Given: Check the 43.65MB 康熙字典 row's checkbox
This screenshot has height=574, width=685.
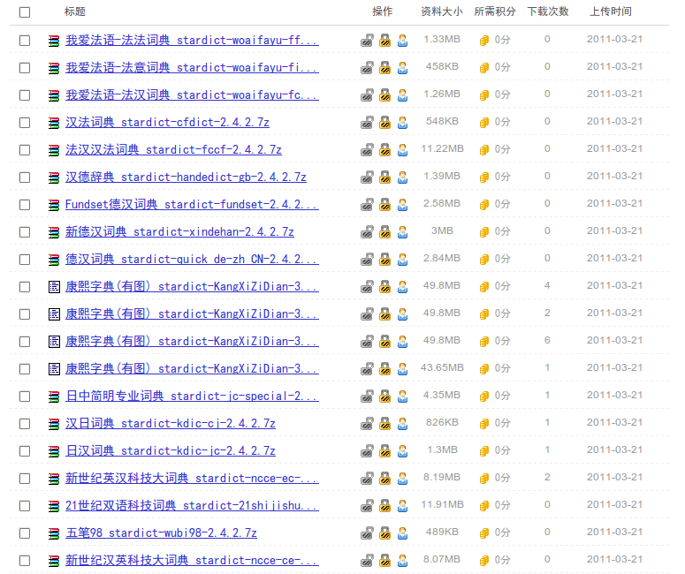Looking at the screenshot, I should 25,369.
